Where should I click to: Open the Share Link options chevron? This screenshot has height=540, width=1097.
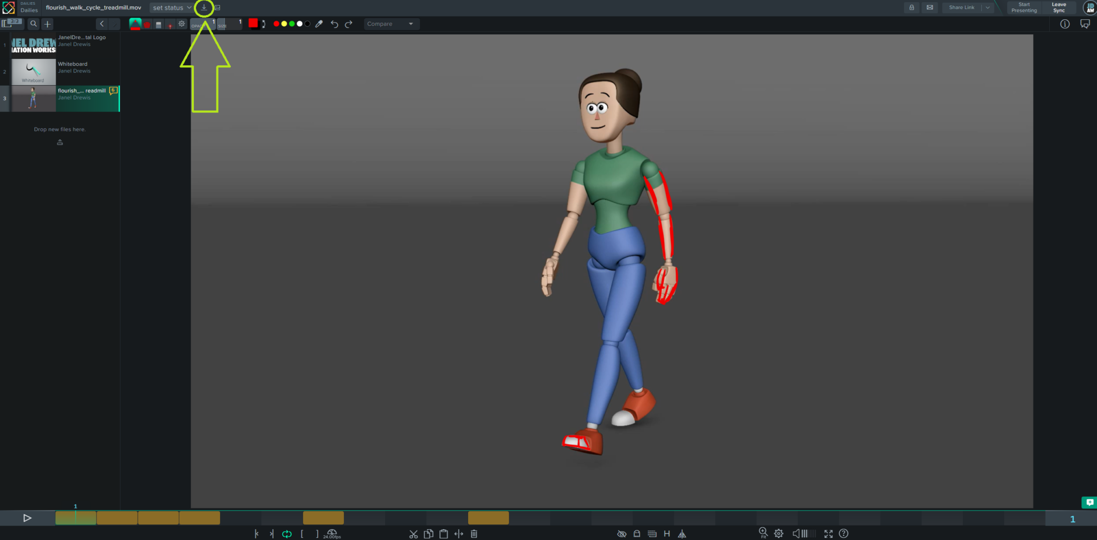point(988,7)
